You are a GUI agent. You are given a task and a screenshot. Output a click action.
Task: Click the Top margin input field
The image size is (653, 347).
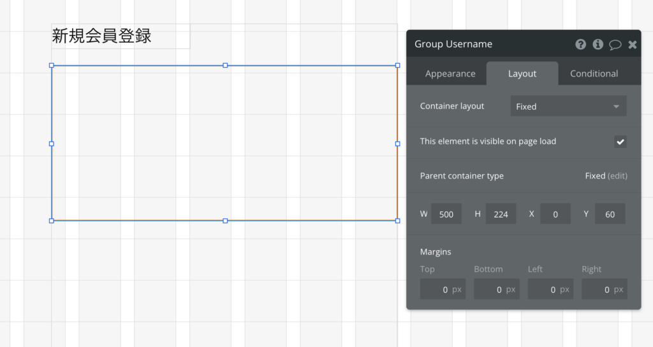443,289
